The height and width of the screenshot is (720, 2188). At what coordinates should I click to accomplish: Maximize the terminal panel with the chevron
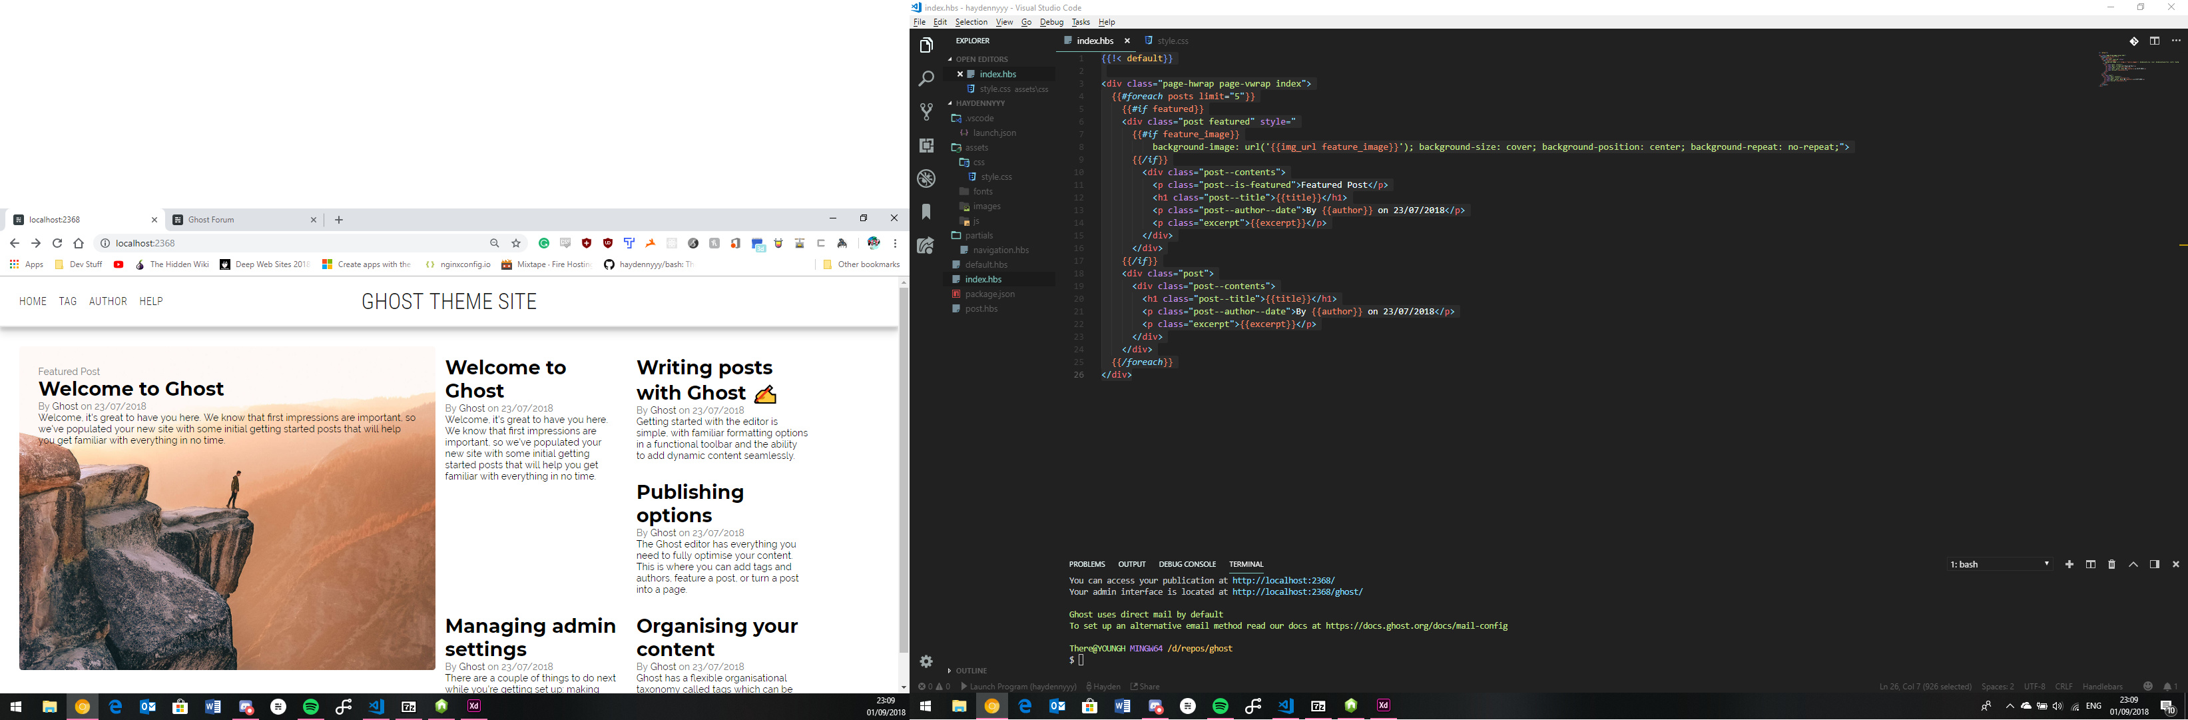(2133, 564)
